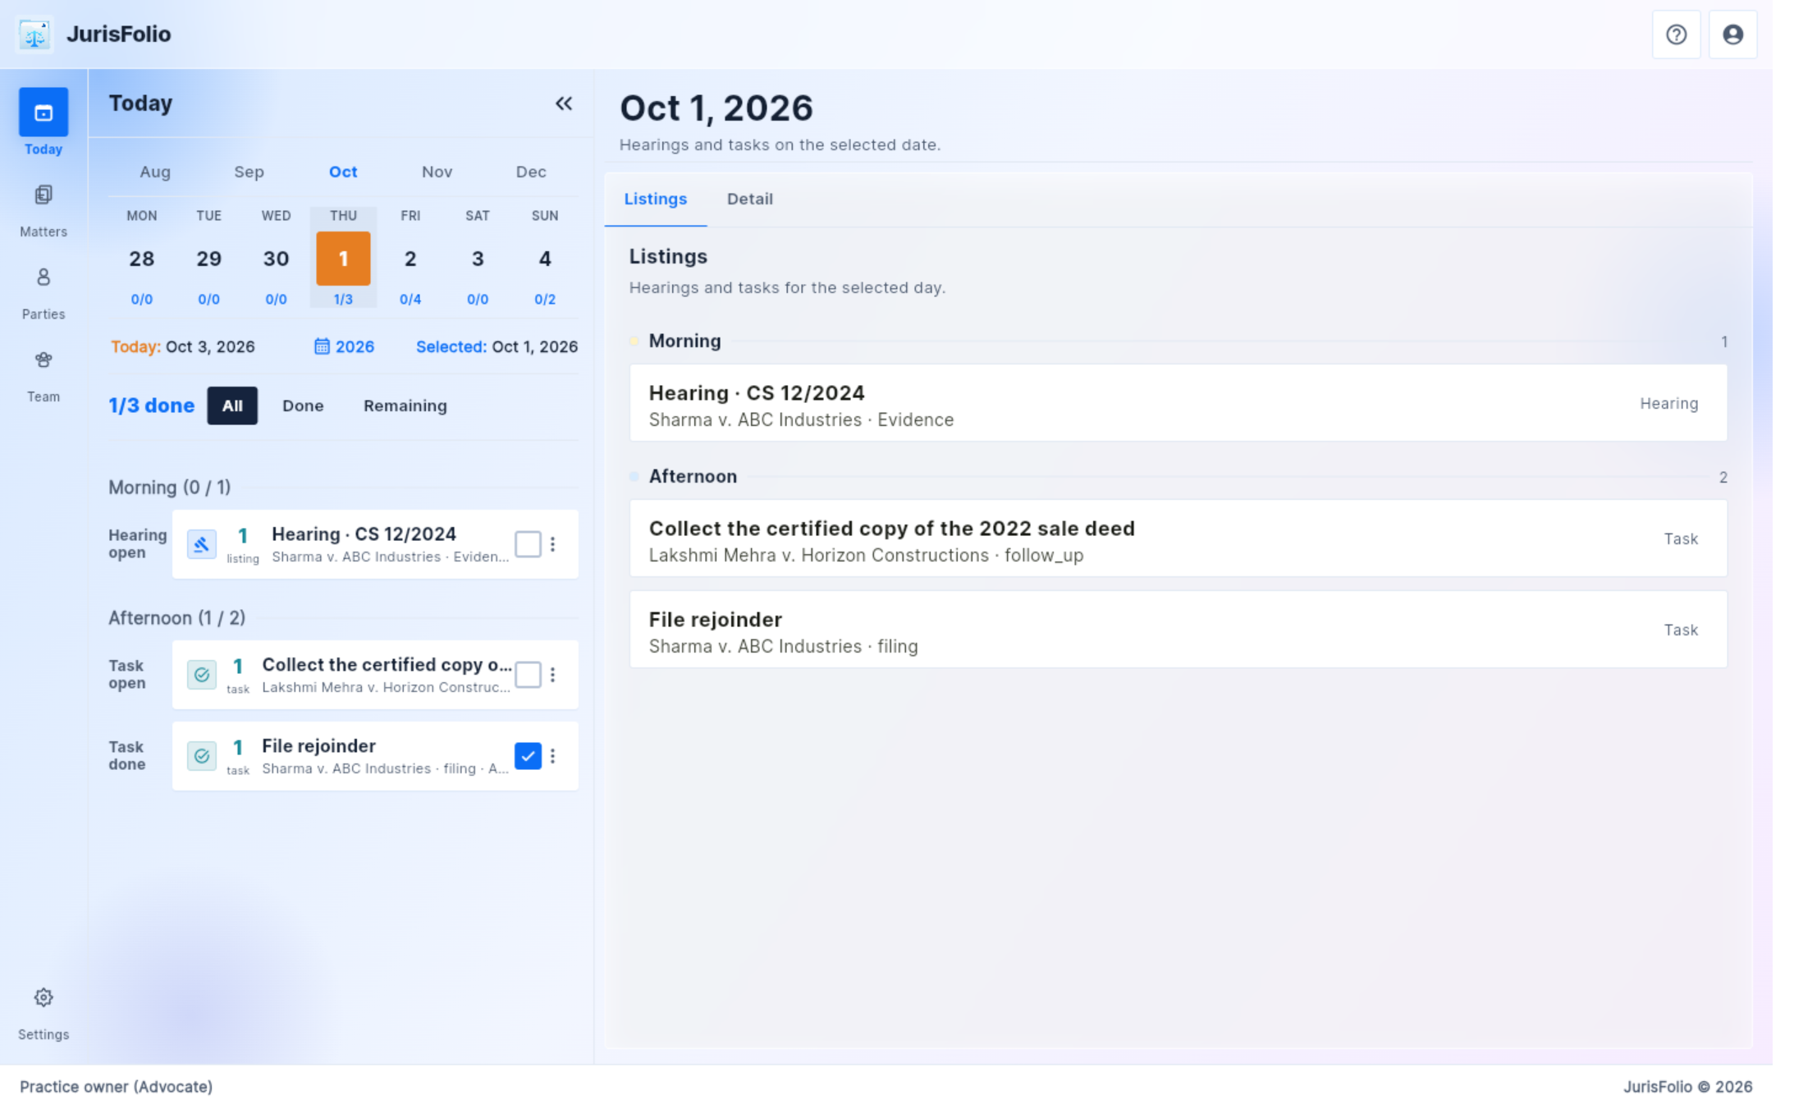Click the gavel icon on Hearing CS 12/2024
The image size is (1794, 1100).
point(201,544)
